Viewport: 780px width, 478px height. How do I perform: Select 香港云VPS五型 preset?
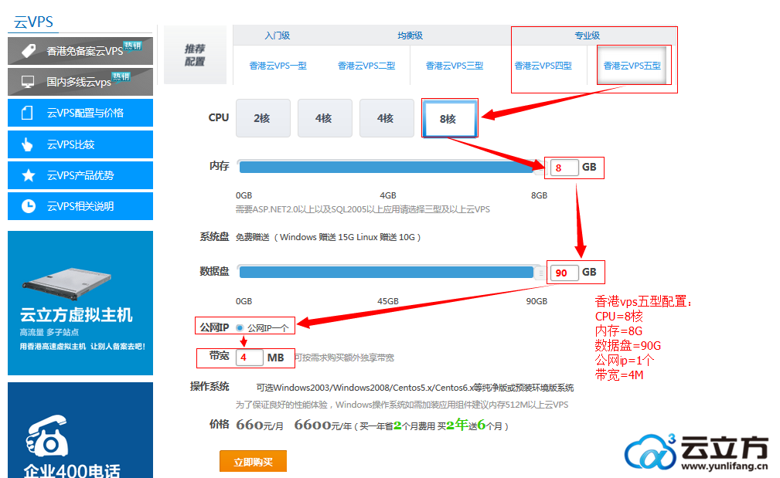(632, 66)
